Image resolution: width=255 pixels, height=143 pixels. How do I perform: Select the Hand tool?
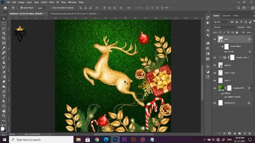[4, 111]
